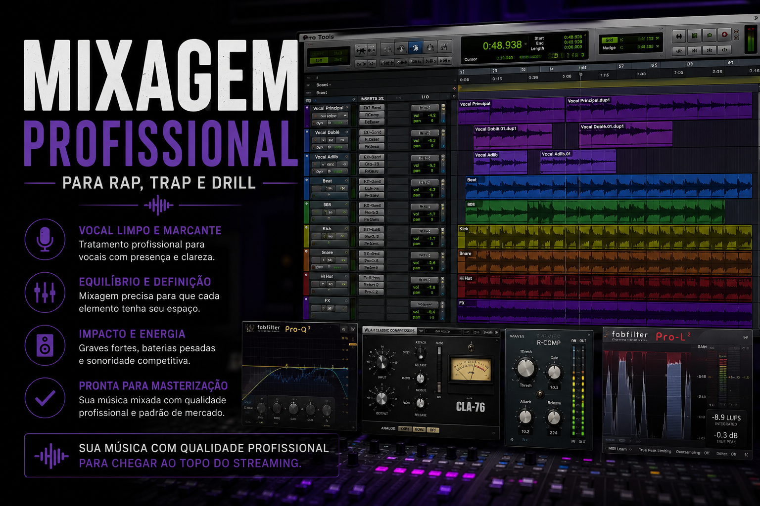Viewport: 760px width, 506px height.
Task: Click the I/O column header
Action: [x=425, y=97]
